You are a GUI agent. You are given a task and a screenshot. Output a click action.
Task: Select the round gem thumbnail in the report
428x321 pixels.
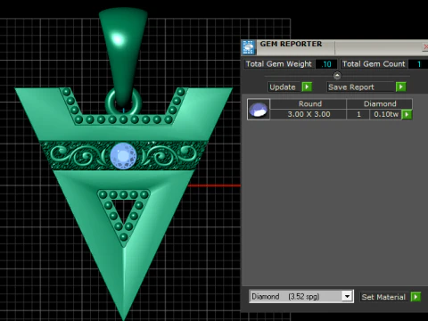pos(259,109)
